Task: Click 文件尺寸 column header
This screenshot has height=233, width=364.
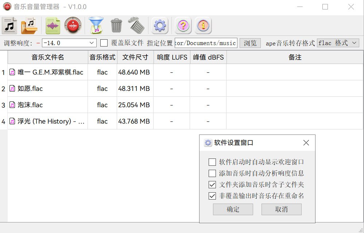Action: coord(135,57)
